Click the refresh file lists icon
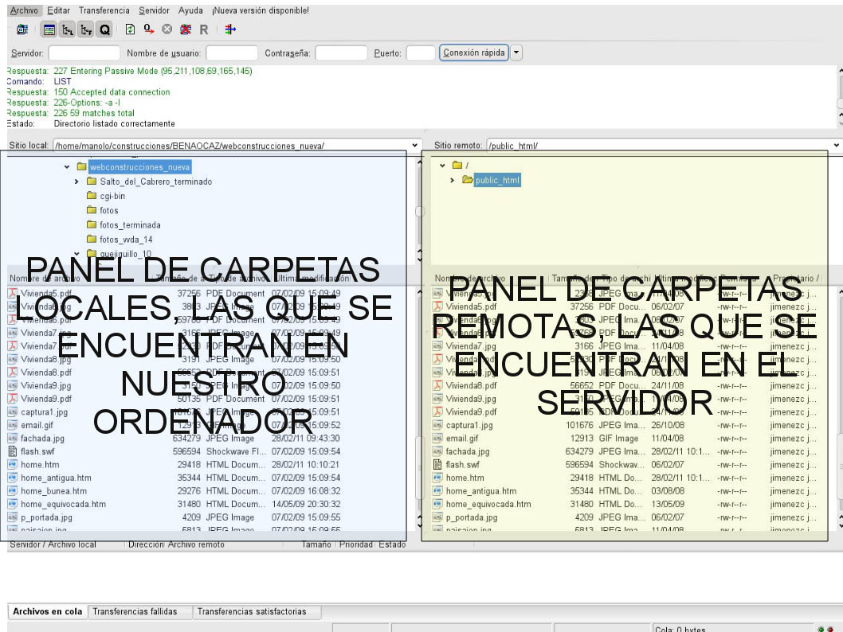 [x=131, y=29]
